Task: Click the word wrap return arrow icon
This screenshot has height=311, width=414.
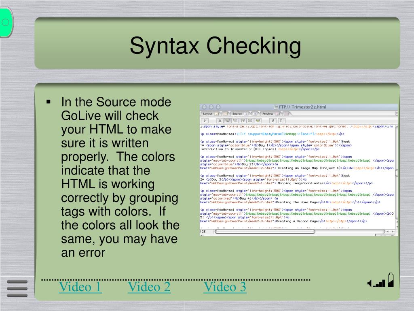Action: coord(273,121)
